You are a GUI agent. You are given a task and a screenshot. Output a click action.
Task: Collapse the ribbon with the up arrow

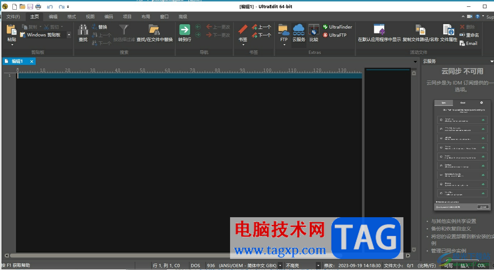[x=463, y=16]
